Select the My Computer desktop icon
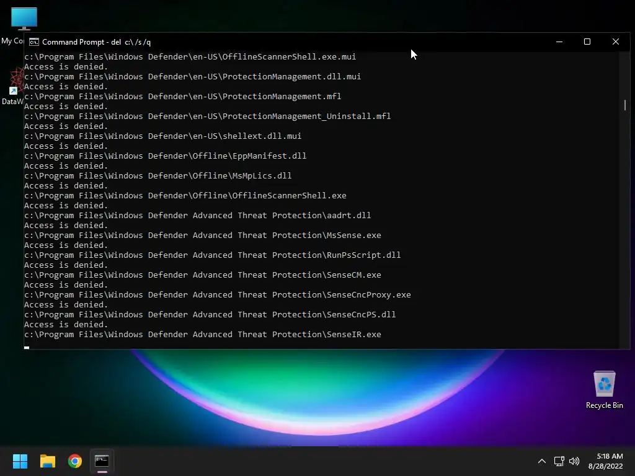The image size is (635, 476). (24, 19)
